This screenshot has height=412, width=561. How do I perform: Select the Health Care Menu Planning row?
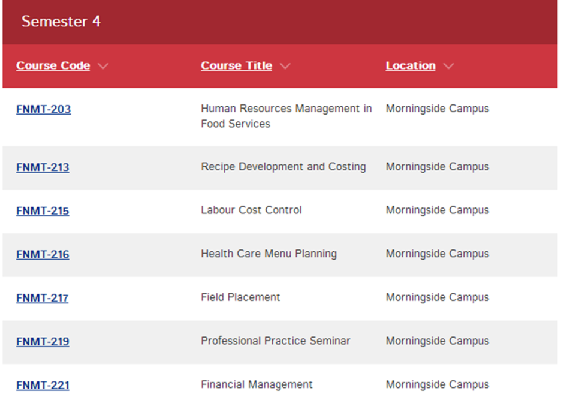(x=280, y=255)
